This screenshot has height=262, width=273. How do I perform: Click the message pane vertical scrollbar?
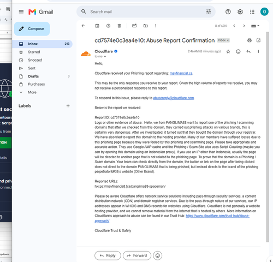click(x=268, y=136)
